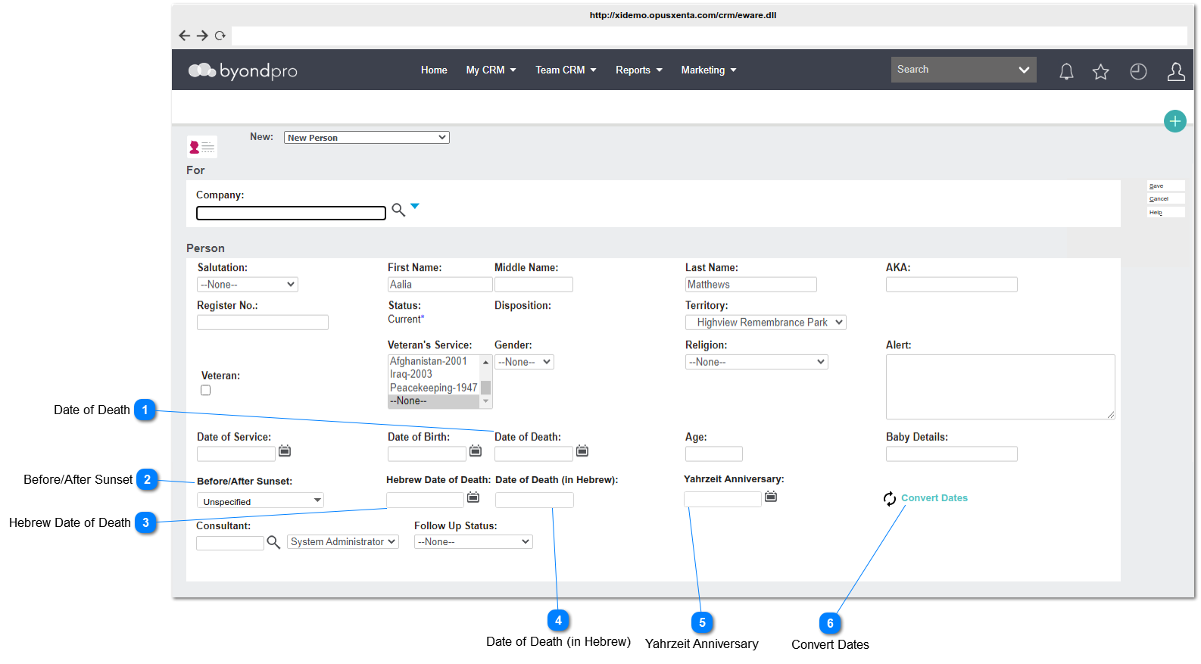Open the New Person dropdown
Screen dimensions: 1201x664
[367, 138]
